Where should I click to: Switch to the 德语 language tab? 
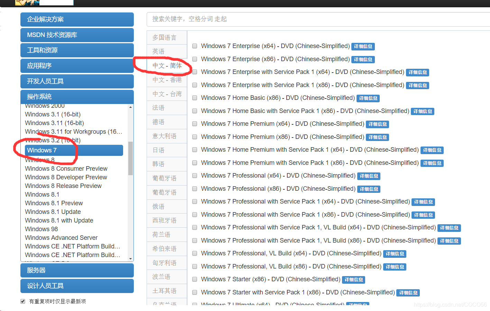pos(167,122)
